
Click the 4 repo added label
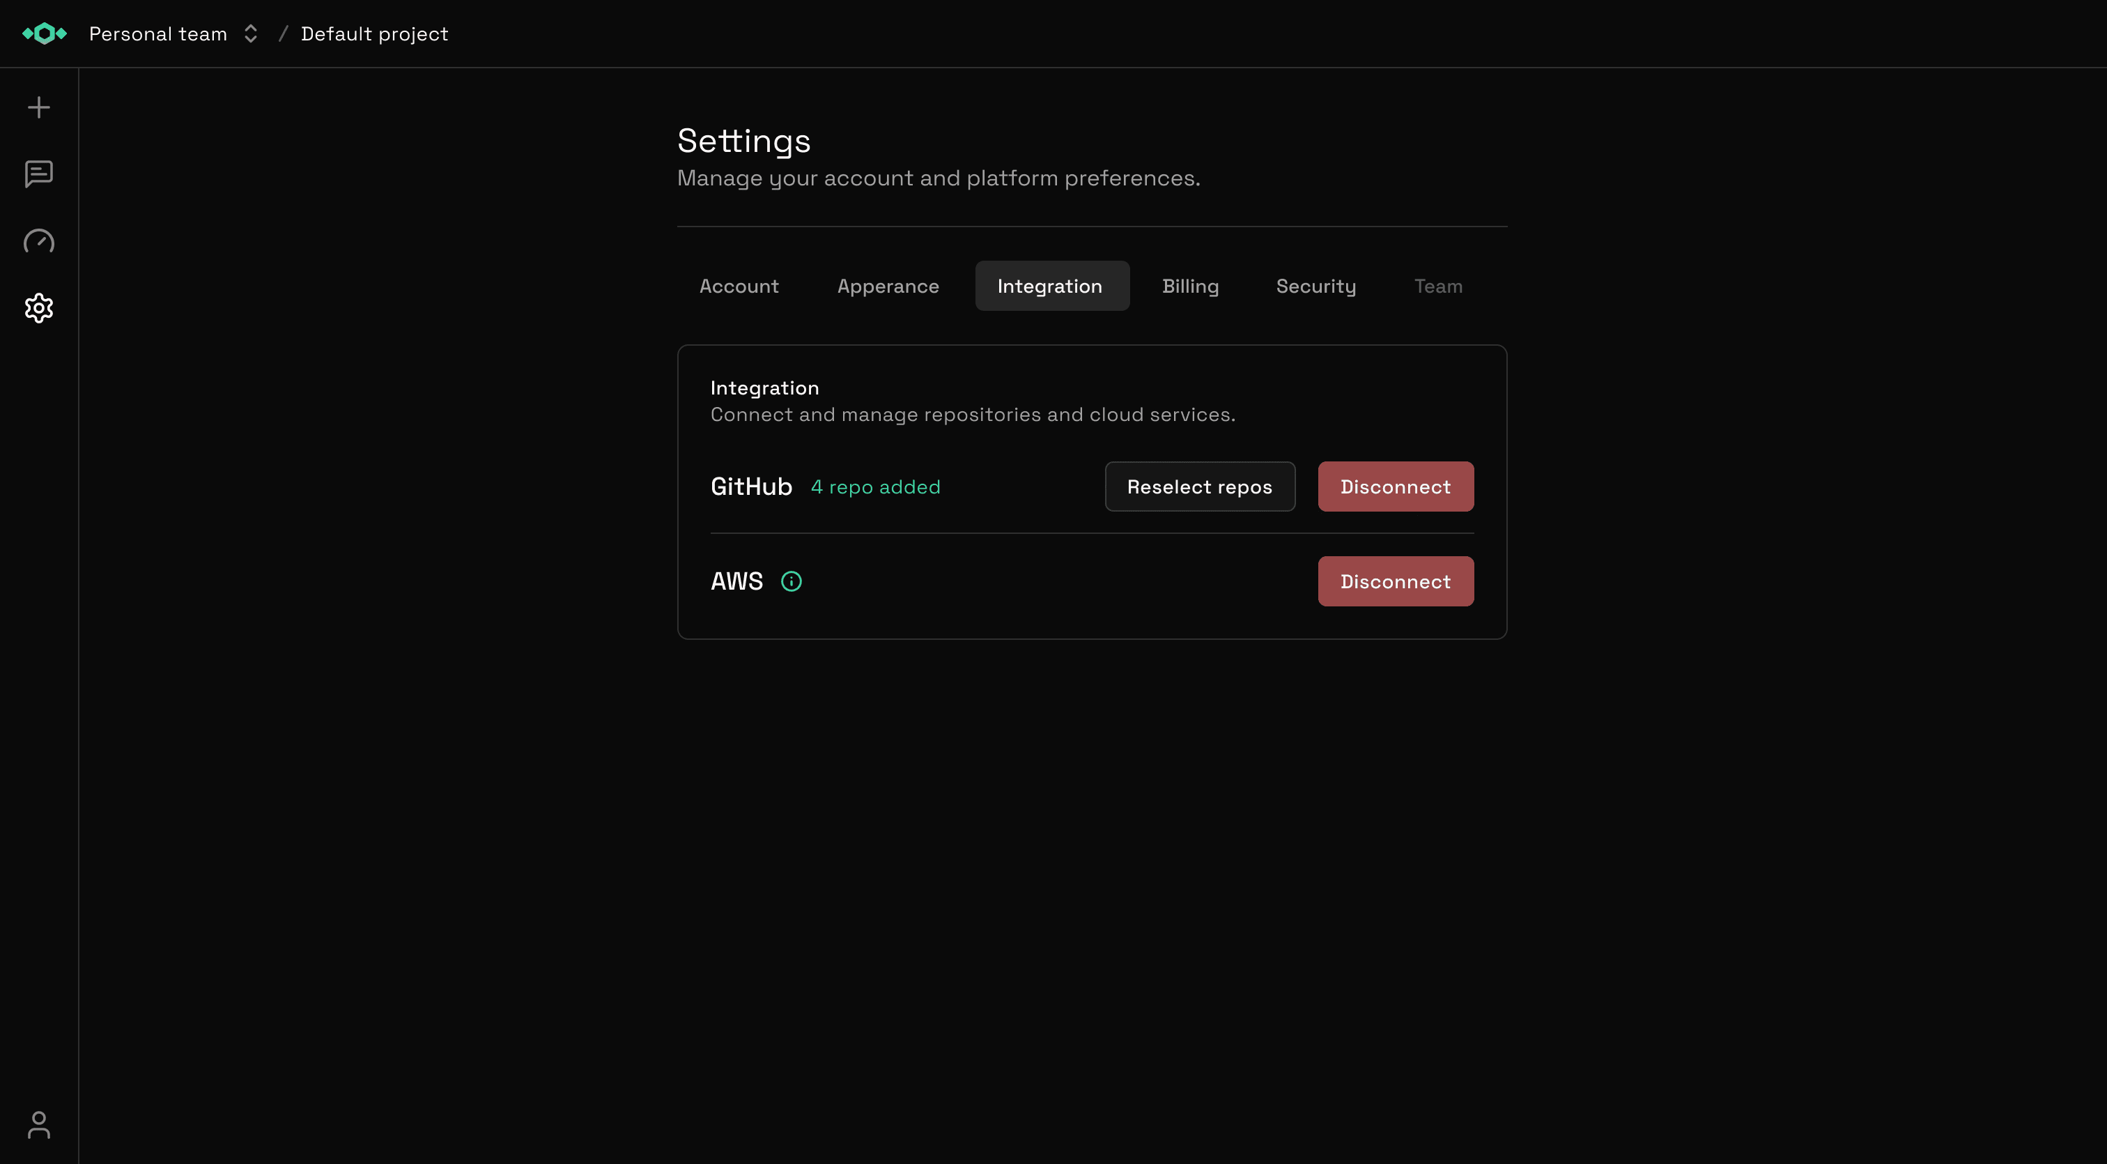pos(875,486)
